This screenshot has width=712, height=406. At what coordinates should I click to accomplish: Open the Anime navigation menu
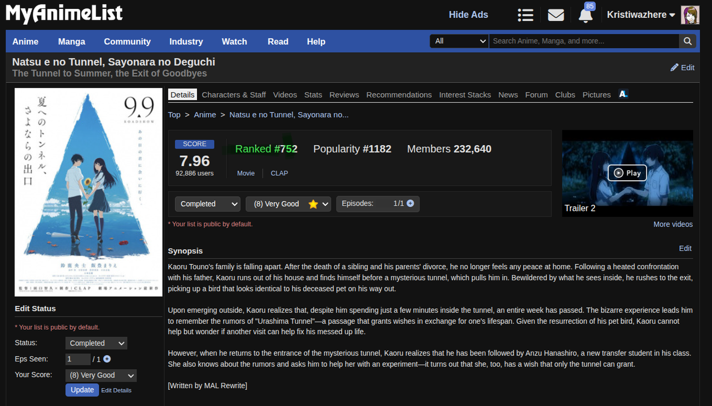[26, 42]
